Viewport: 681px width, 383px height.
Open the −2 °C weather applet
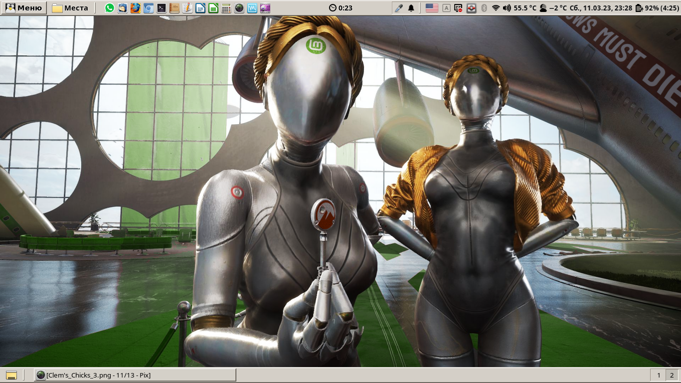pos(553,8)
